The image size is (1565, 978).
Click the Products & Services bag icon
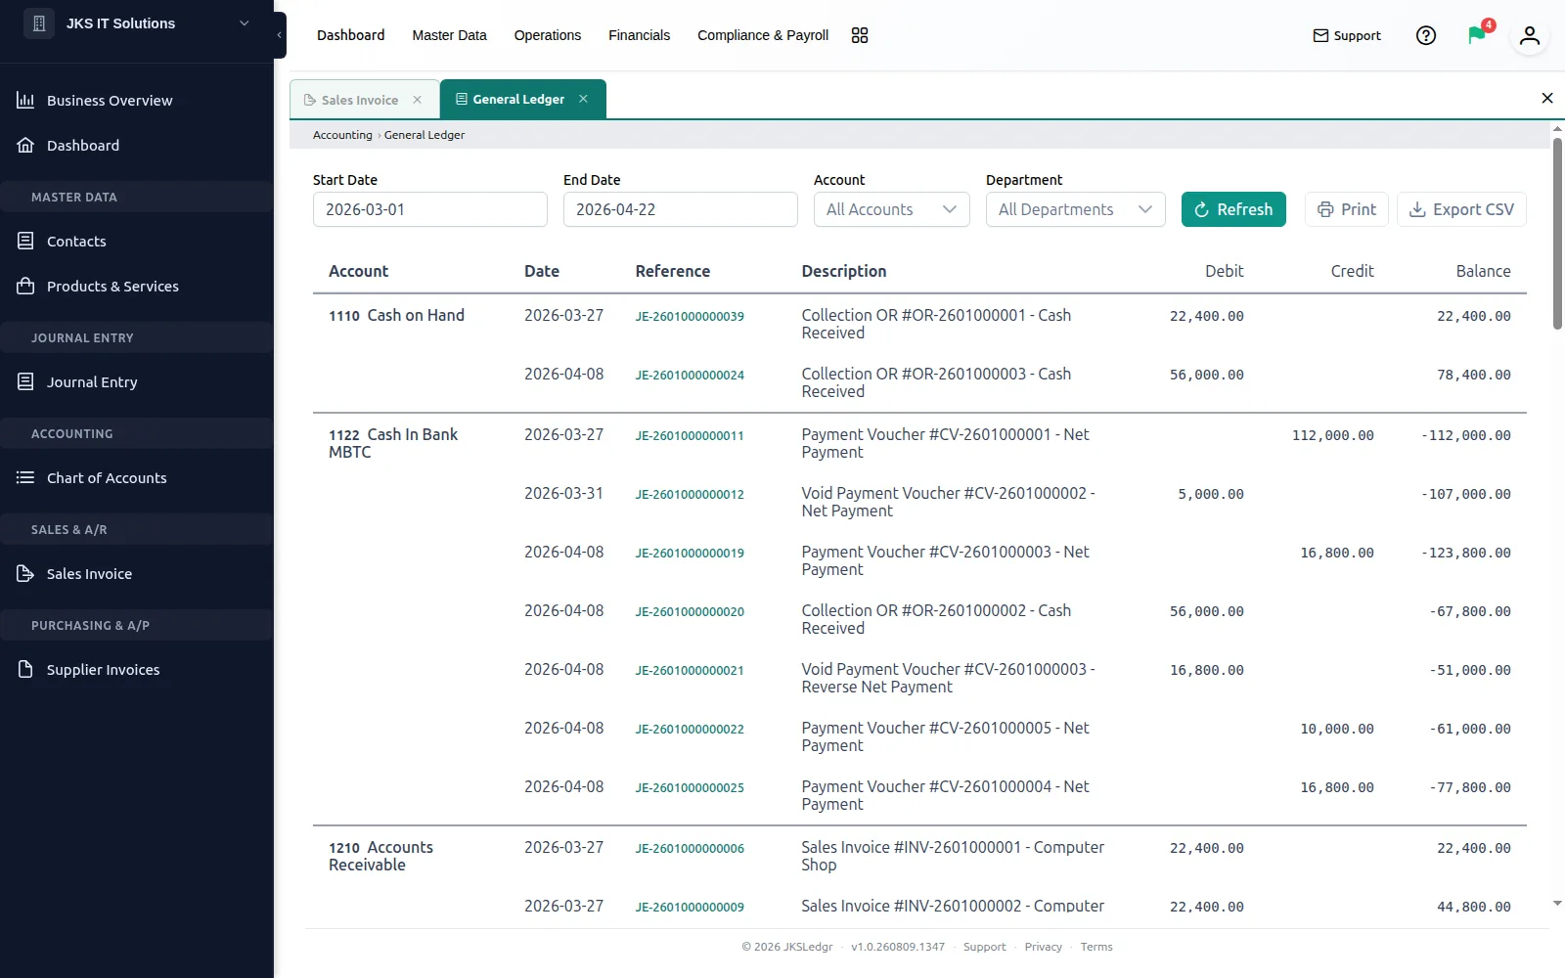(x=26, y=286)
